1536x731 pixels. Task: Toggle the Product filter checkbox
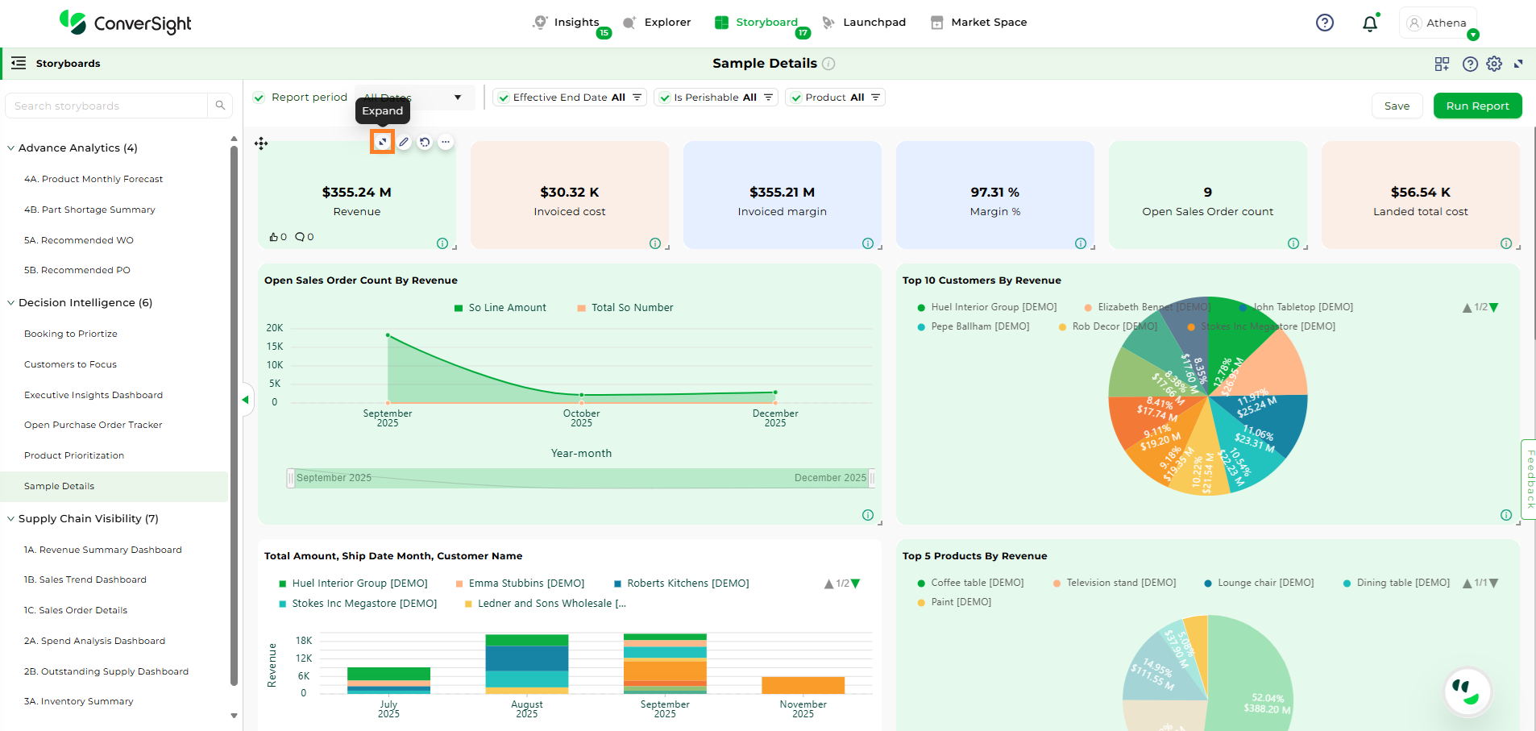click(x=796, y=98)
